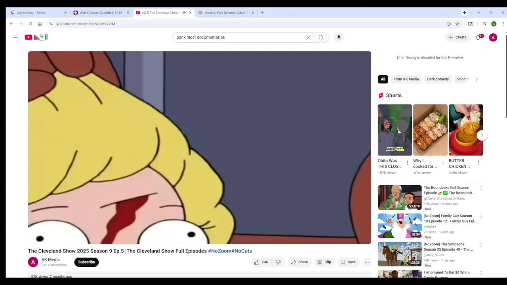Dislike the video
The height and width of the screenshot is (285, 507).
tap(278, 262)
